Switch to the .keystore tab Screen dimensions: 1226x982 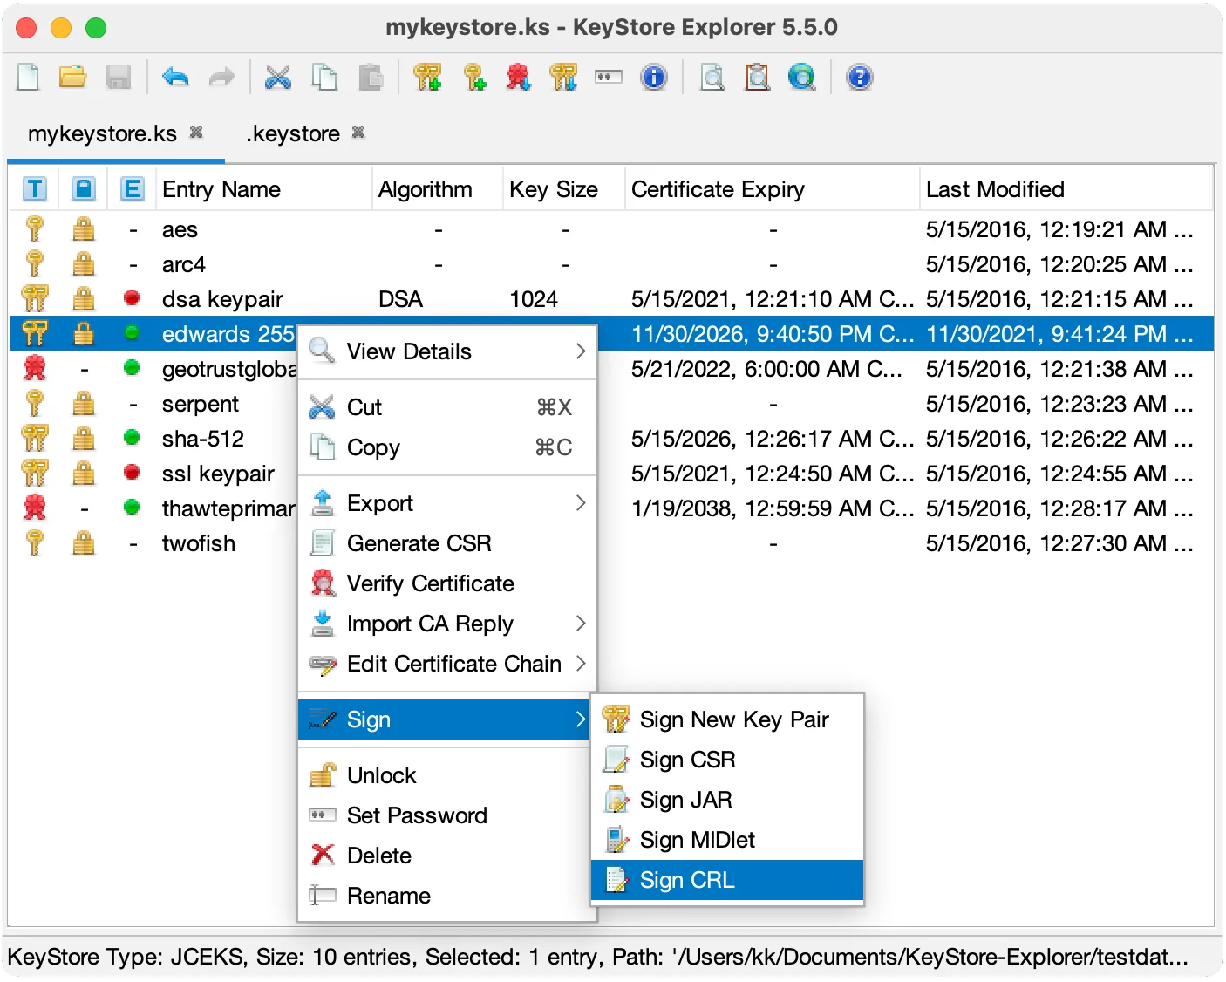pyautogui.click(x=293, y=133)
